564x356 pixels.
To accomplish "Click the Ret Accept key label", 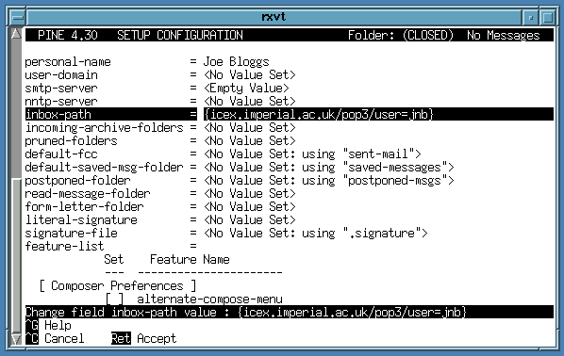I will click(x=144, y=339).
